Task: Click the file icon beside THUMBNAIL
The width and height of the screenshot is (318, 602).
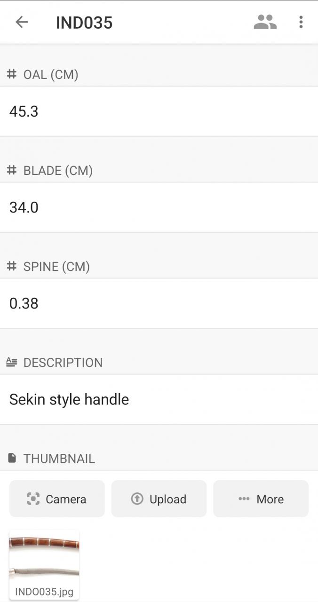Action: tap(12, 458)
